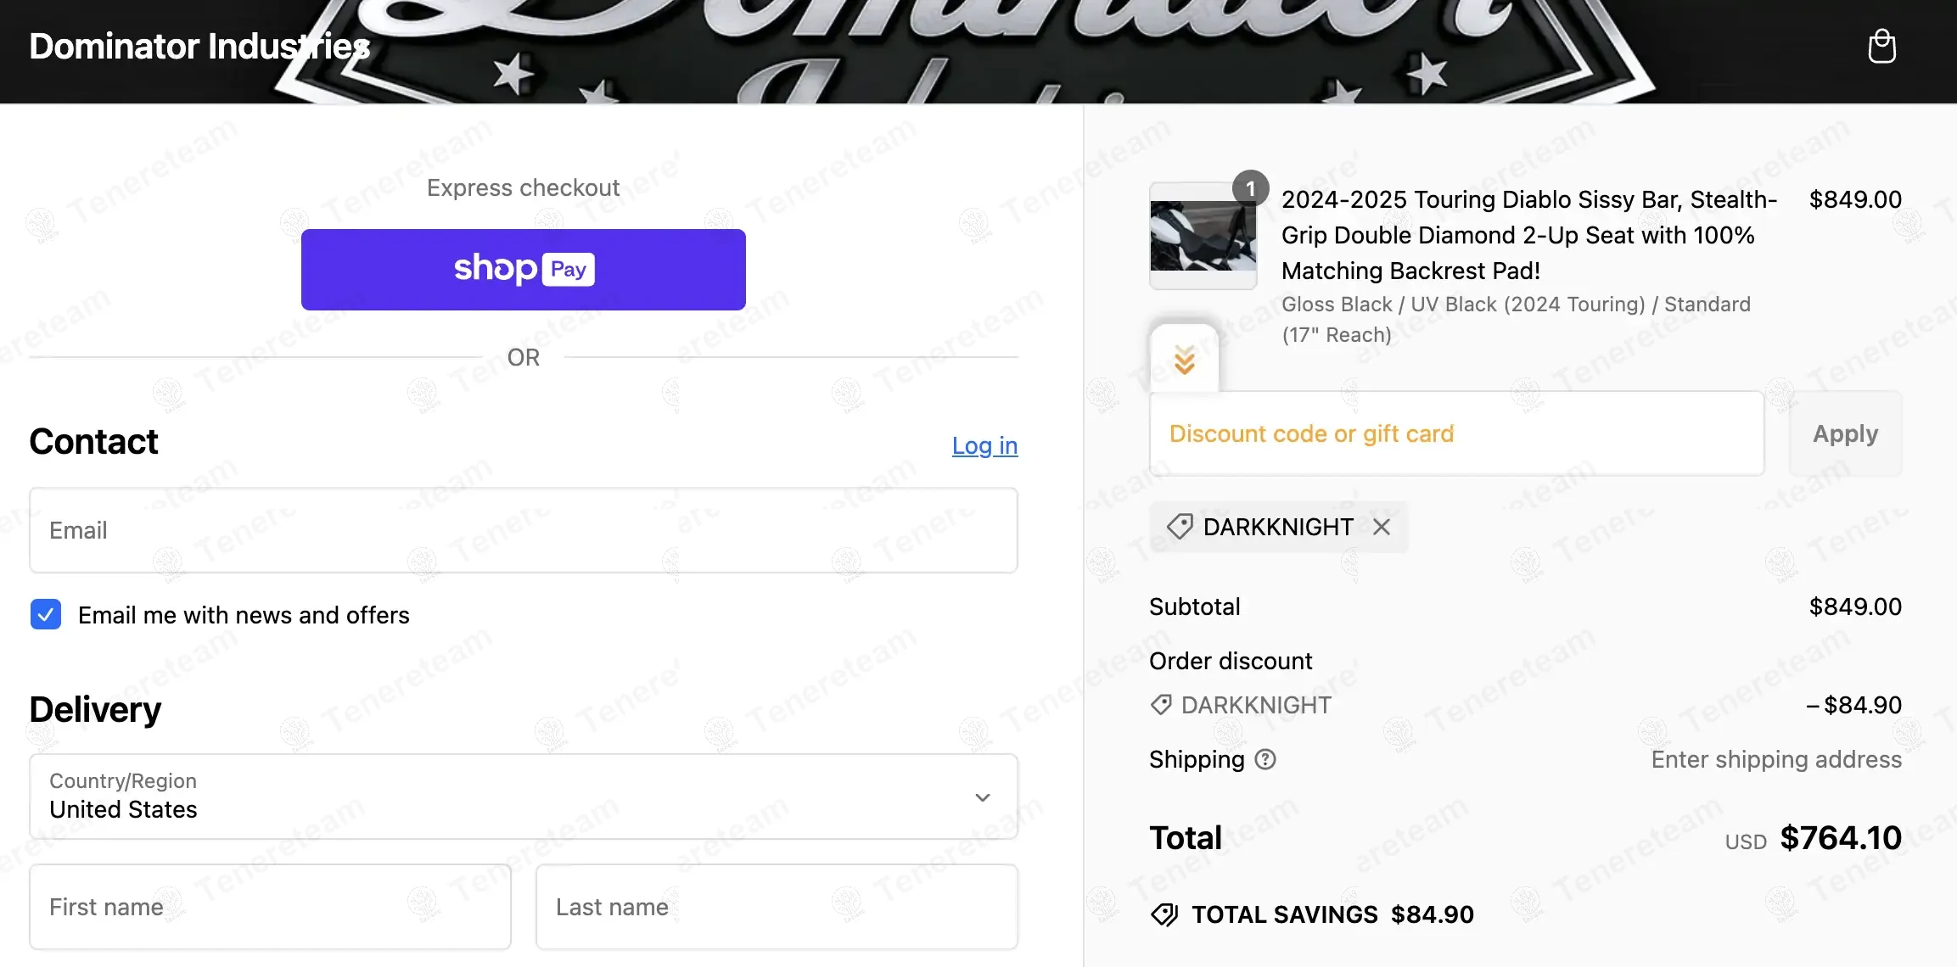Open the shopping bag cart icon
Image resolution: width=1957 pixels, height=967 pixels.
tap(1881, 47)
